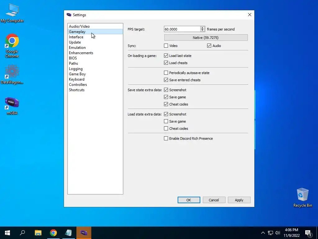Select Enhancements settings category

(95, 53)
